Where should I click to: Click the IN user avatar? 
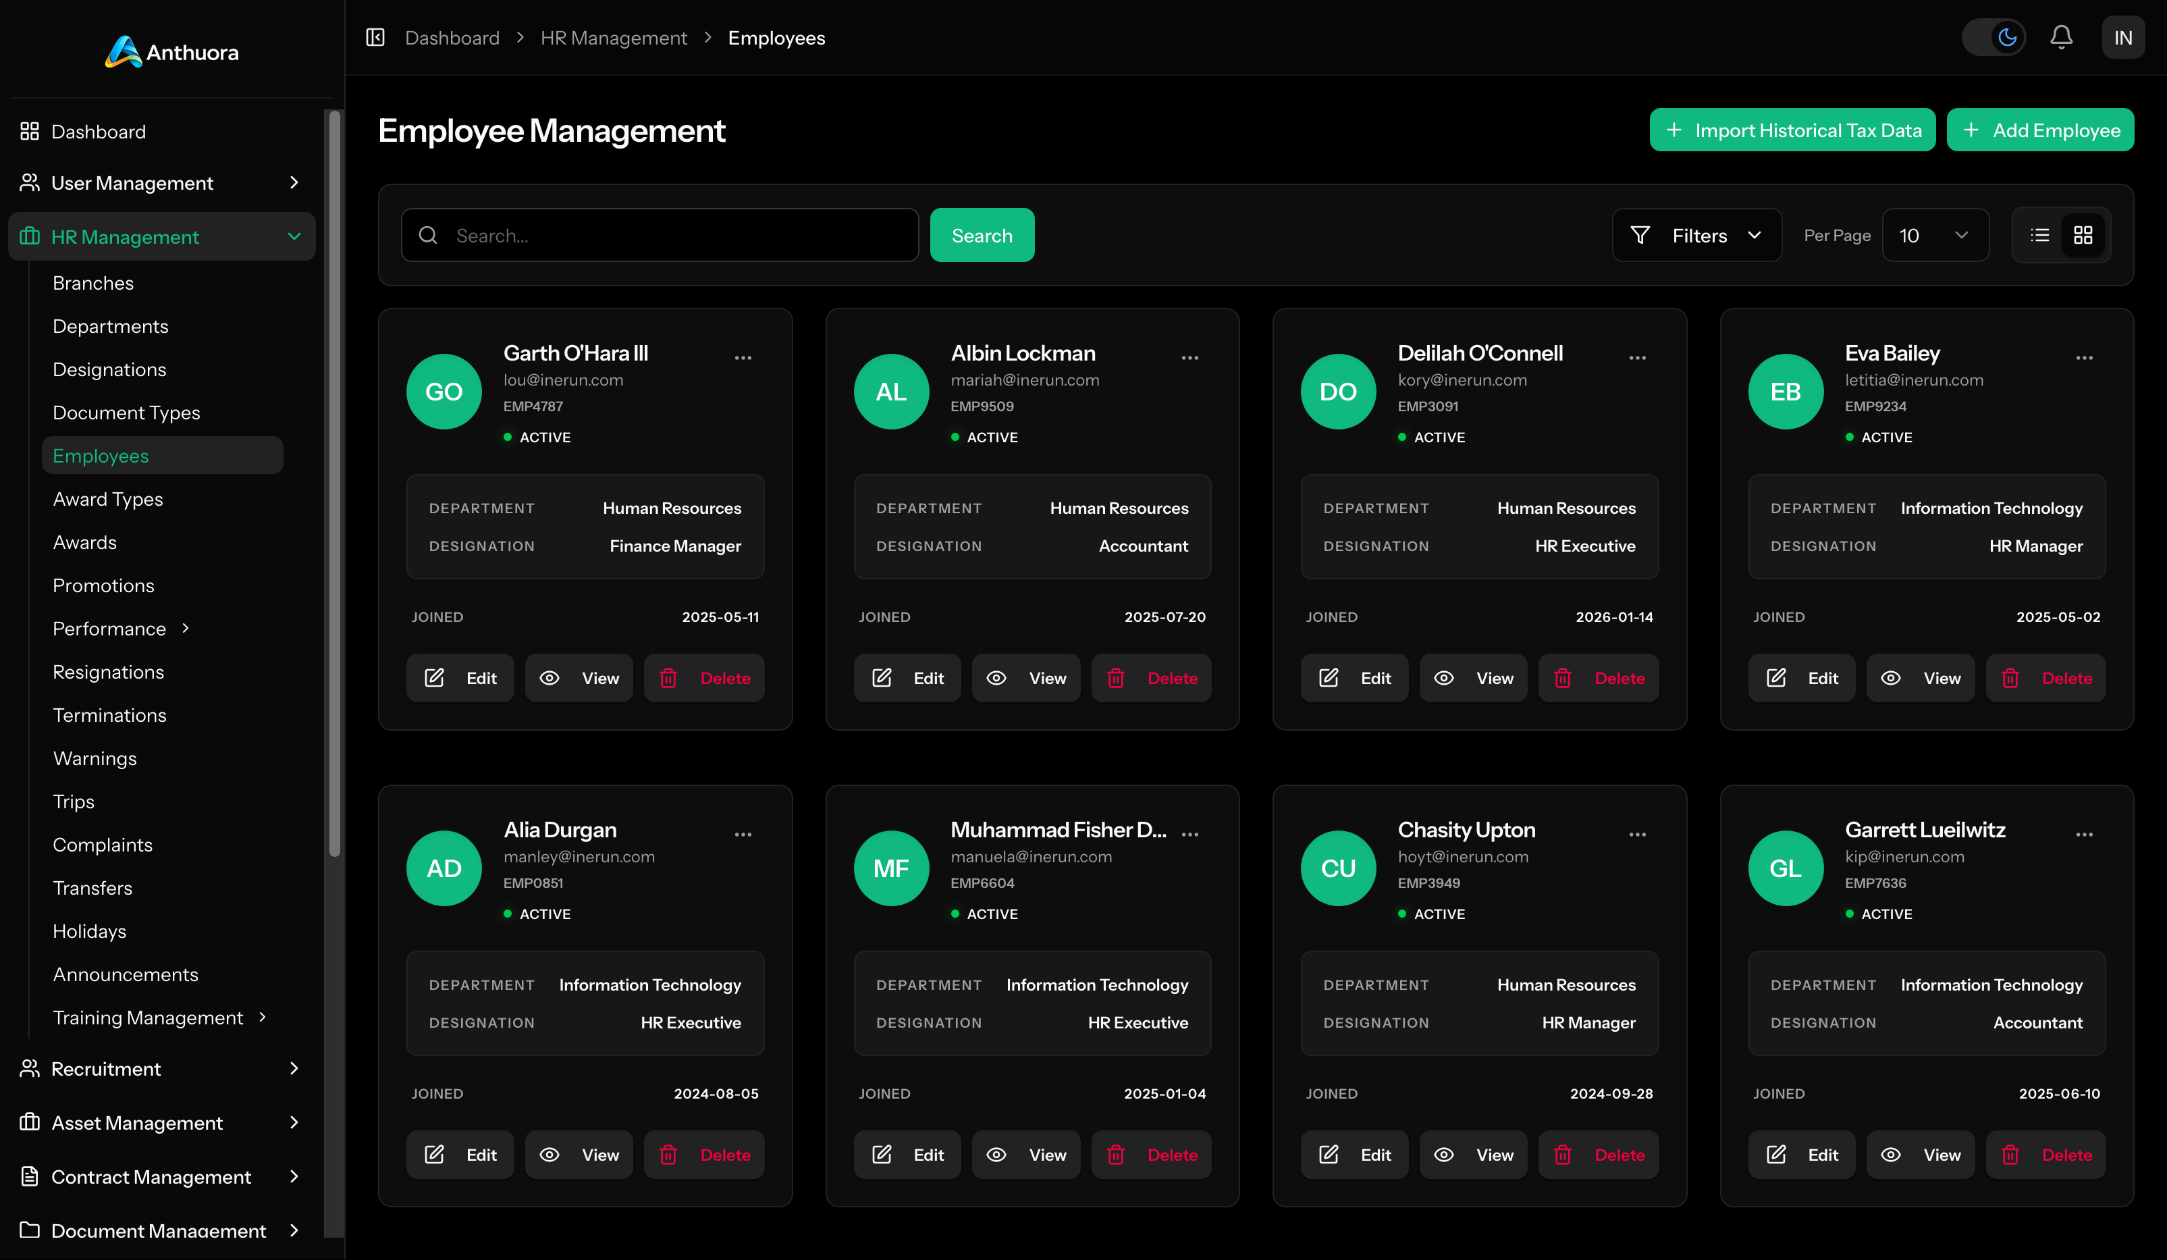[2122, 38]
